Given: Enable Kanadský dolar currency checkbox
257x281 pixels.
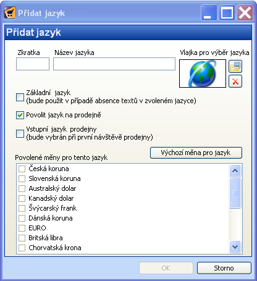Looking at the screenshot, I should [x=22, y=198].
